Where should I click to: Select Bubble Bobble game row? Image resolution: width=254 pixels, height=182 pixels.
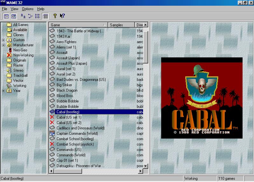(96, 107)
